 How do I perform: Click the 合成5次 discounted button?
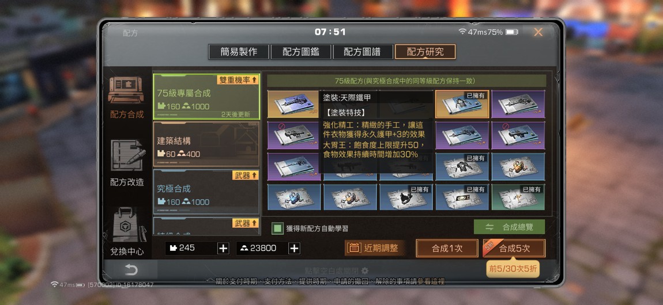514,249
